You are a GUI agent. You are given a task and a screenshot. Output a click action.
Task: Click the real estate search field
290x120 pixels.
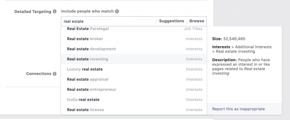click(109, 21)
